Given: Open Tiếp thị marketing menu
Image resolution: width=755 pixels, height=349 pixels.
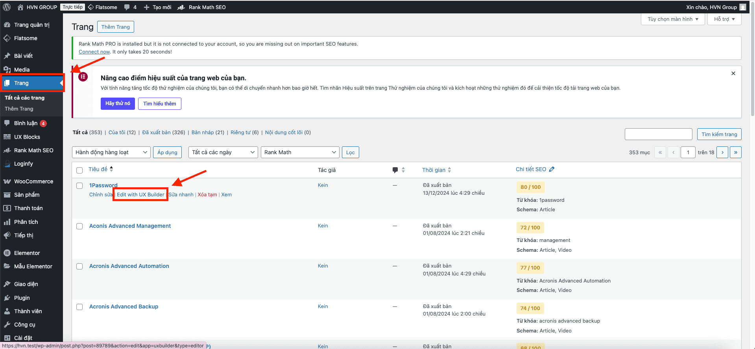Looking at the screenshot, I should [31, 235].
